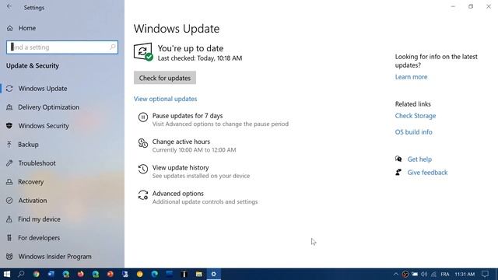Click the Get help link
This screenshot has height=280, width=498.
419,159
